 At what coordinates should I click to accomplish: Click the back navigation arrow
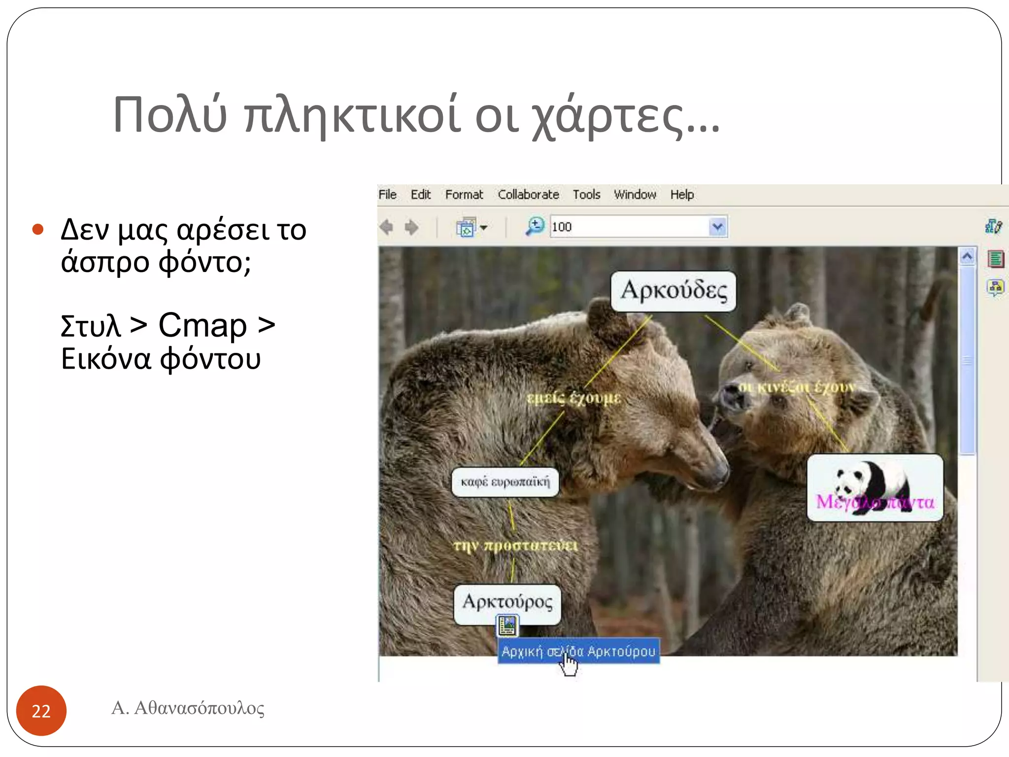pos(387,227)
